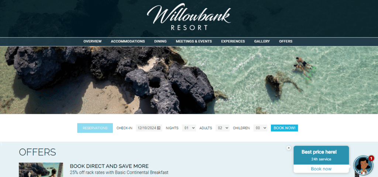Image resolution: width=378 pixels, height=177 pixels.
Task: Close the Best price here popup
Action: (289, 148)
